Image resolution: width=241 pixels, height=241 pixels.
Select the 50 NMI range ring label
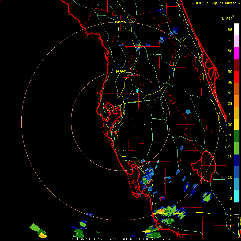click(120, 71)
